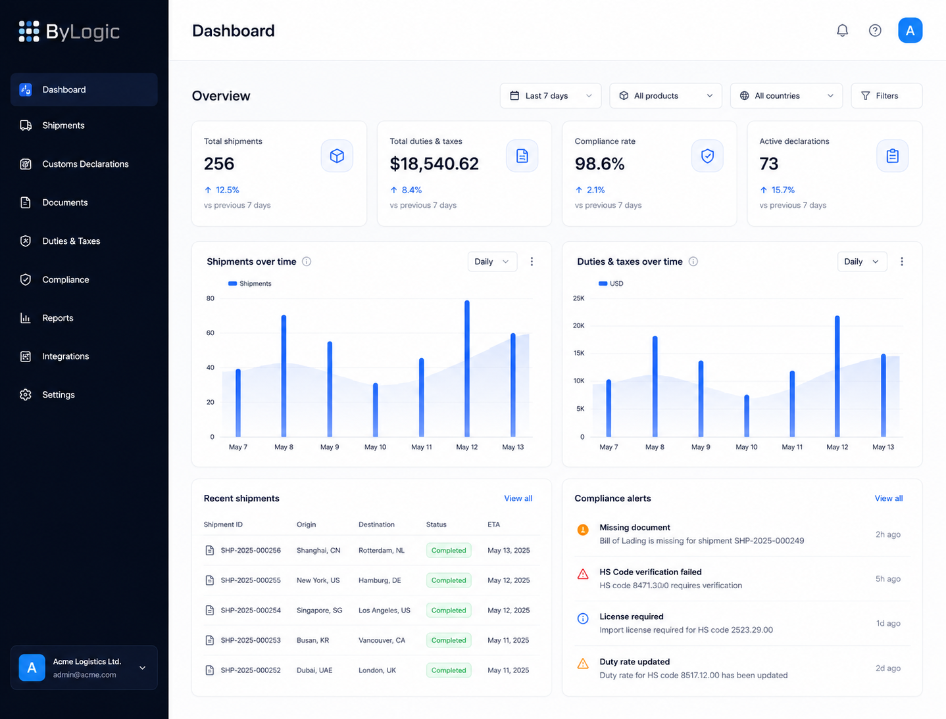Image resolution: width=946 pixels, height=719 pixels.
Task: Open the Missing document alert title
Action: pyautogui.click(x=635, y=528)
